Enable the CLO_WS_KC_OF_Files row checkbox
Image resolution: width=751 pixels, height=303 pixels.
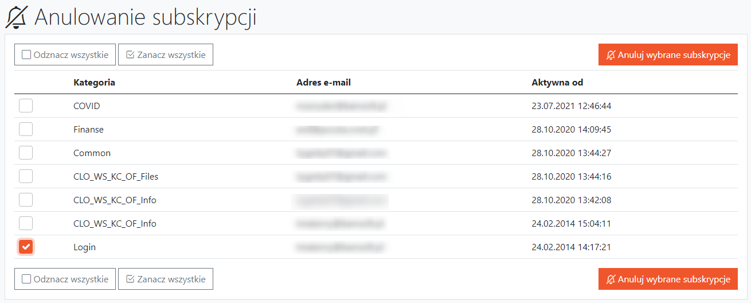[x=26, y=177]
